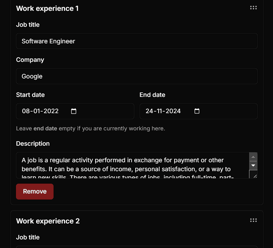Click the Work experience 1 heading
The width and height of the screenshot is (273, 248).
click(47, 9)
